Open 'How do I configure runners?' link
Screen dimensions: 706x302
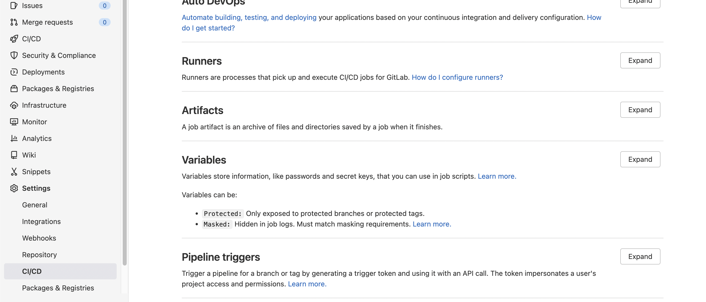pos(457,77)
